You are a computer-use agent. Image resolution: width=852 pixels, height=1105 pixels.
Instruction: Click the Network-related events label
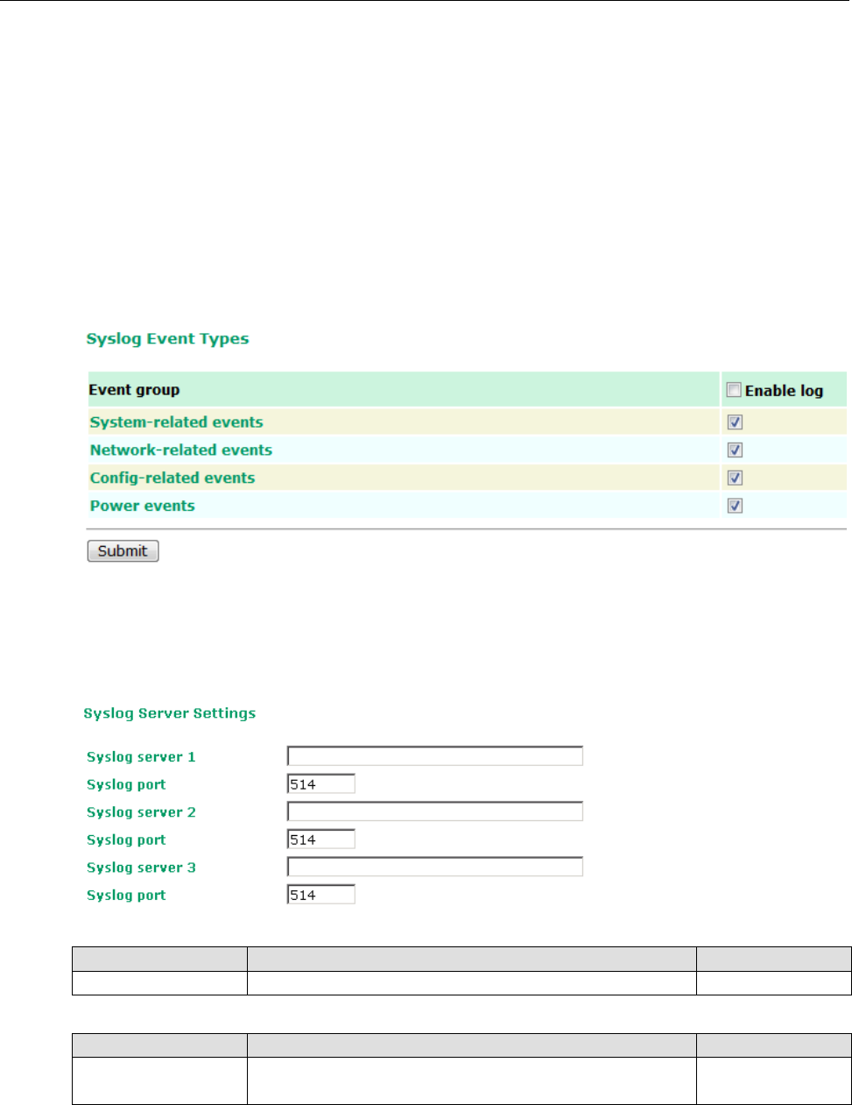181,450
